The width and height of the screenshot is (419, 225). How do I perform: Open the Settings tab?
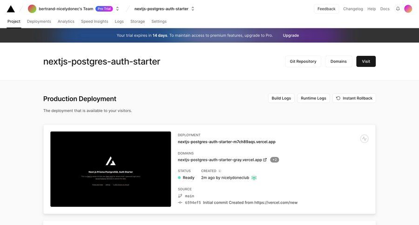tap(159, 21)
